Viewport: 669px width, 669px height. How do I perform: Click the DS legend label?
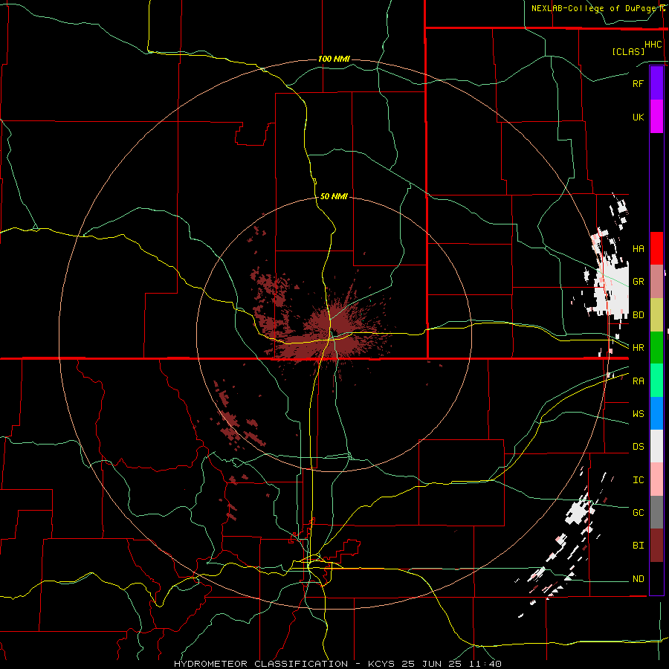[638, 447]
